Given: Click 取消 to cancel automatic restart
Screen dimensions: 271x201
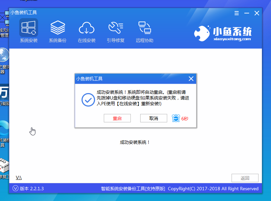Looking at the screenshot, I should [153, 118].
